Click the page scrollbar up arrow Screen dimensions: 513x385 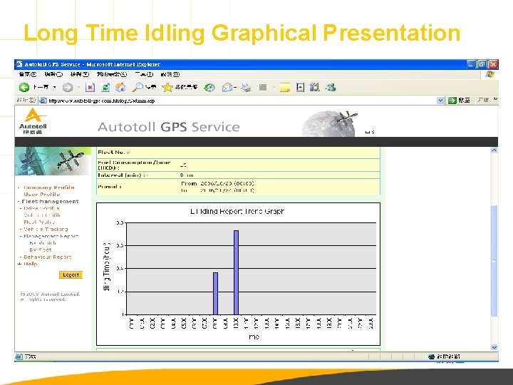tap(494, 150)
